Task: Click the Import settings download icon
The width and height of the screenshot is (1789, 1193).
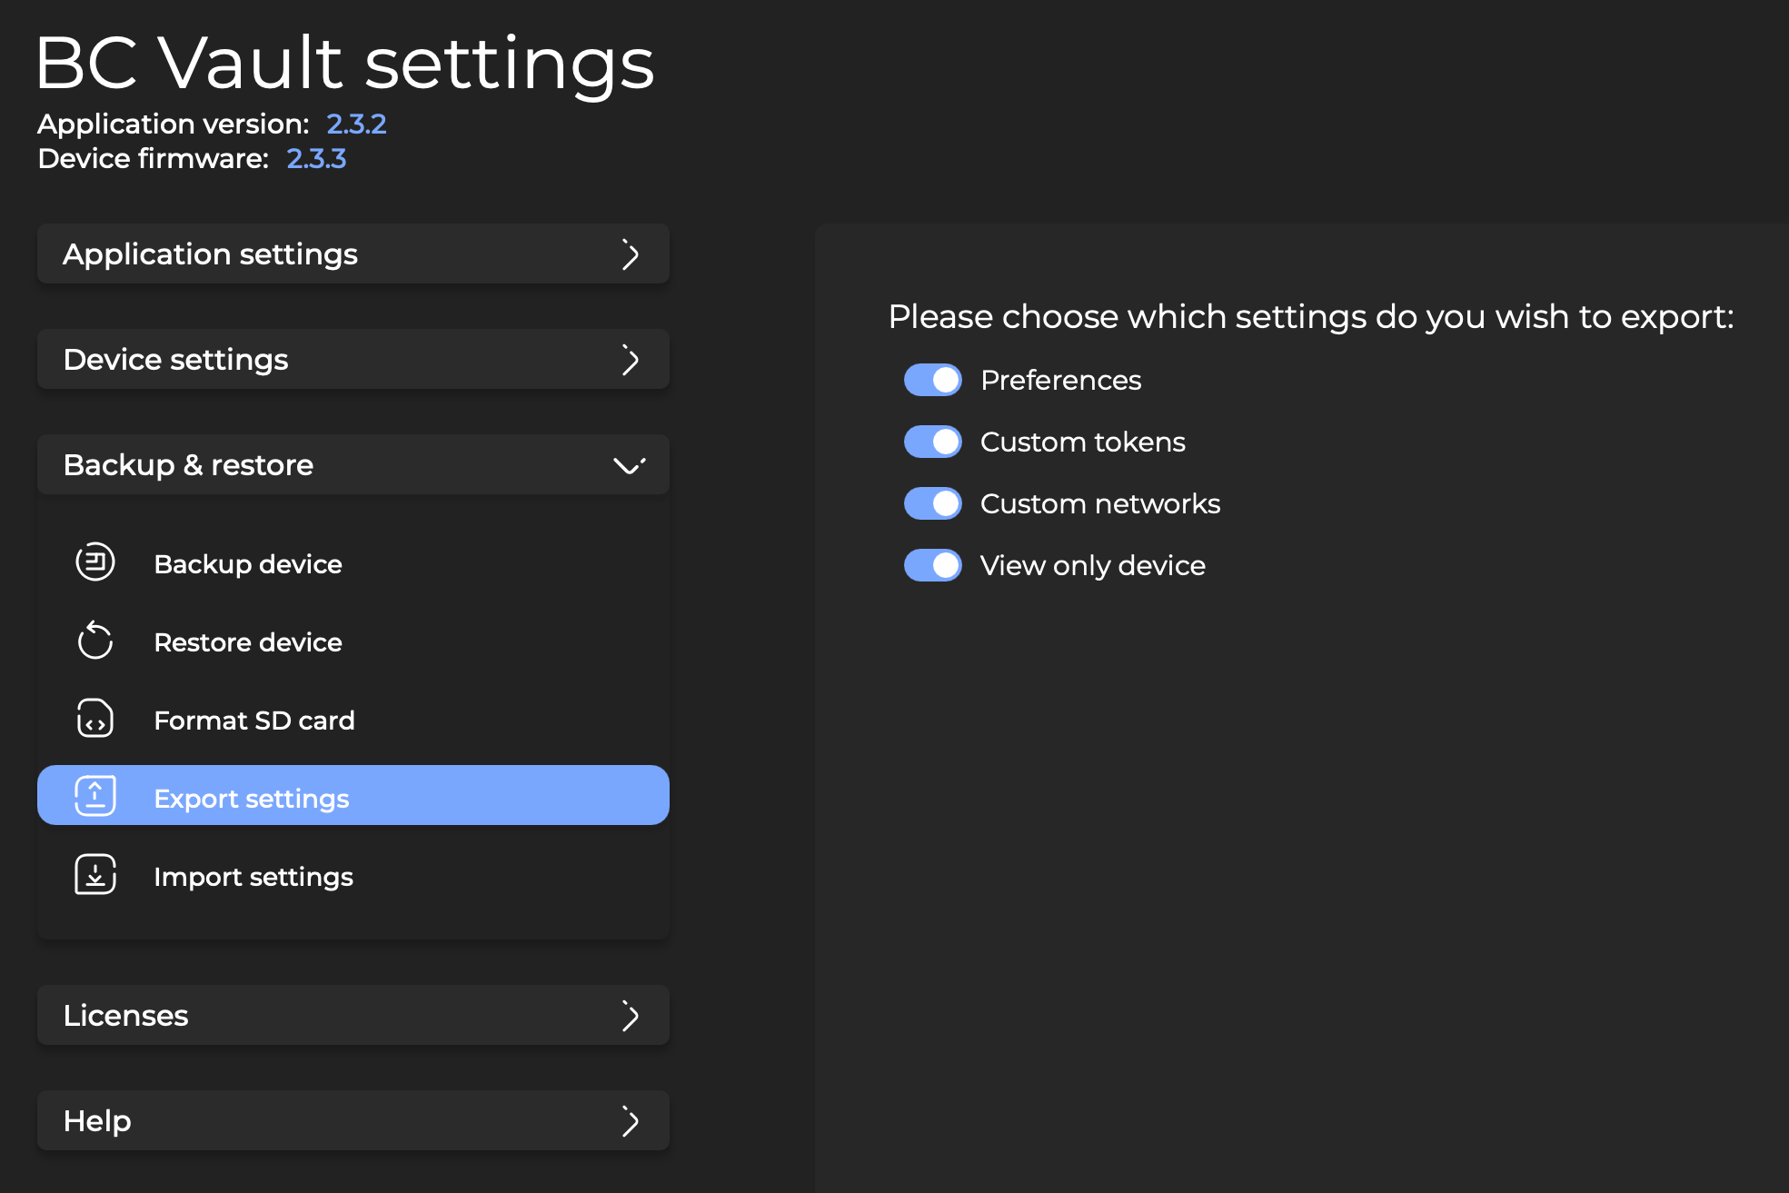Action: coord(94,875)
